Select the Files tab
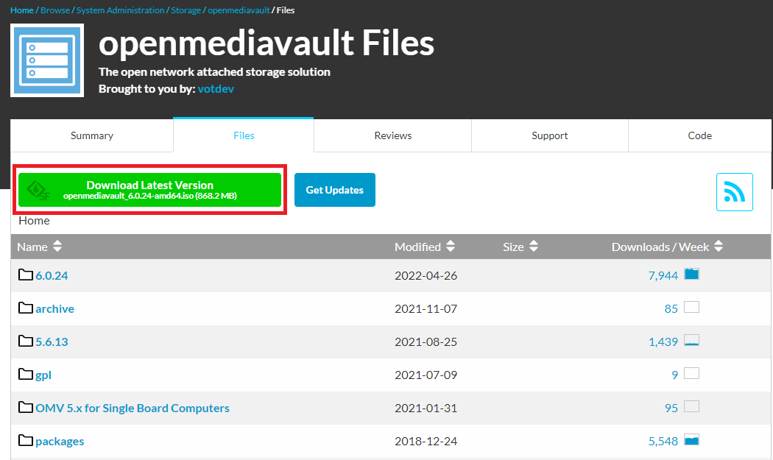The width and height of the screenshot is (773, 460). coord(244,135)
